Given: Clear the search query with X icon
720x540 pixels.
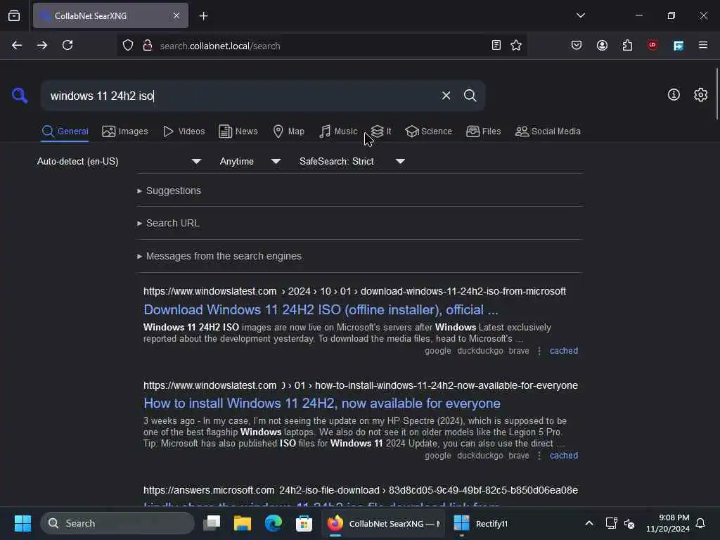Looking at the screenshot, I should (x=446, y=96).
